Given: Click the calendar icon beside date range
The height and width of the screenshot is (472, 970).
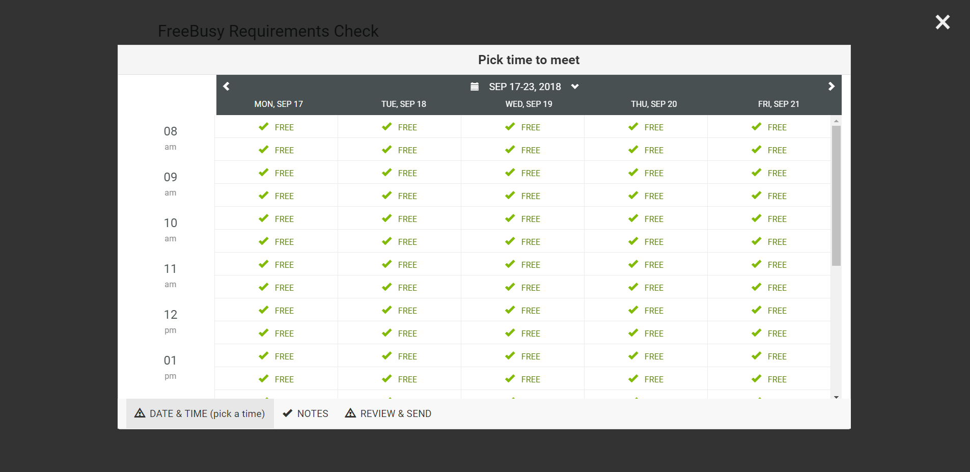Looking at the screenshot, I should click(475, 87).
